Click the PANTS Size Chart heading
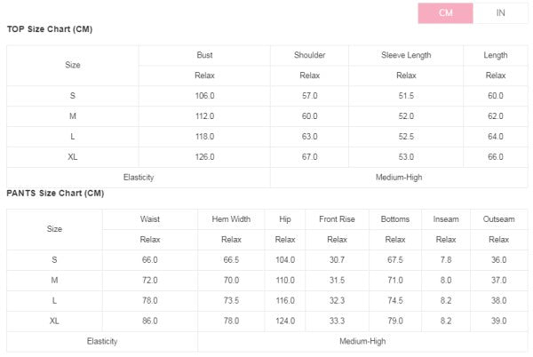The width and height of the screenshot is (533, 357). (55, 194)
